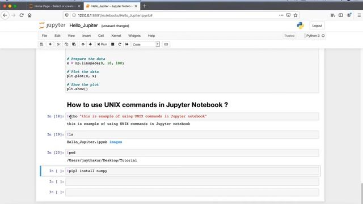This screenshot has height=204, width=363.
Task: Open the browser library icon
Action: 333,15
